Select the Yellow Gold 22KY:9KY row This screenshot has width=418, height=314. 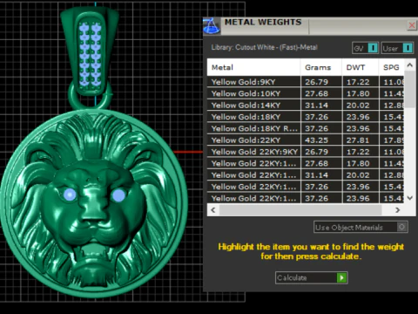306,152
